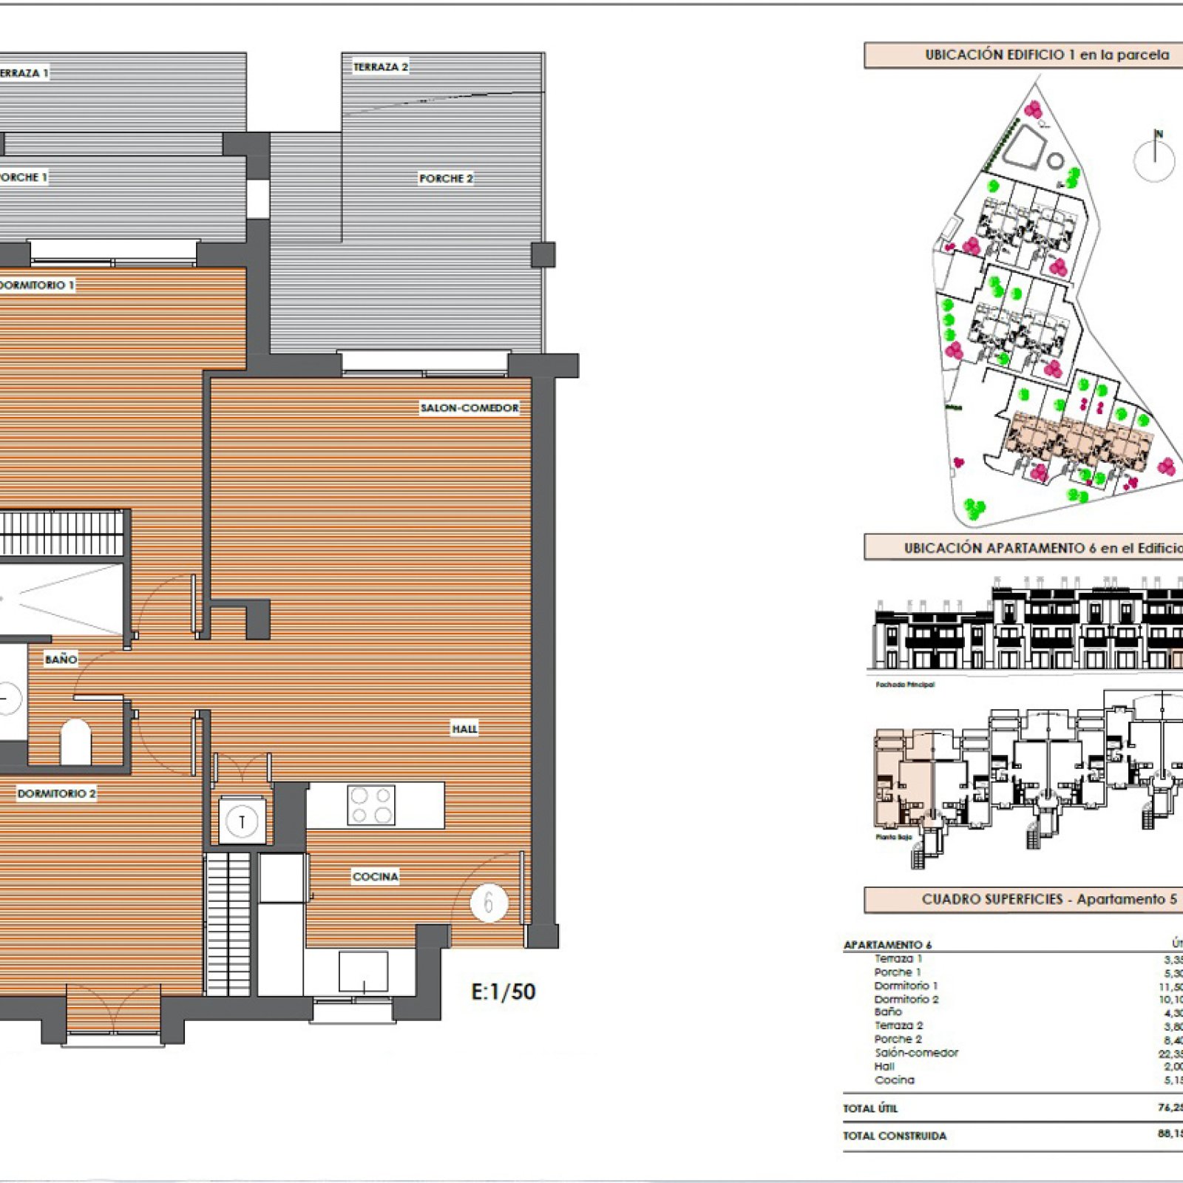Click the circled number 6 apartment marker
This screenshot has width=1183, height=1183.
[x=489, y=903]
